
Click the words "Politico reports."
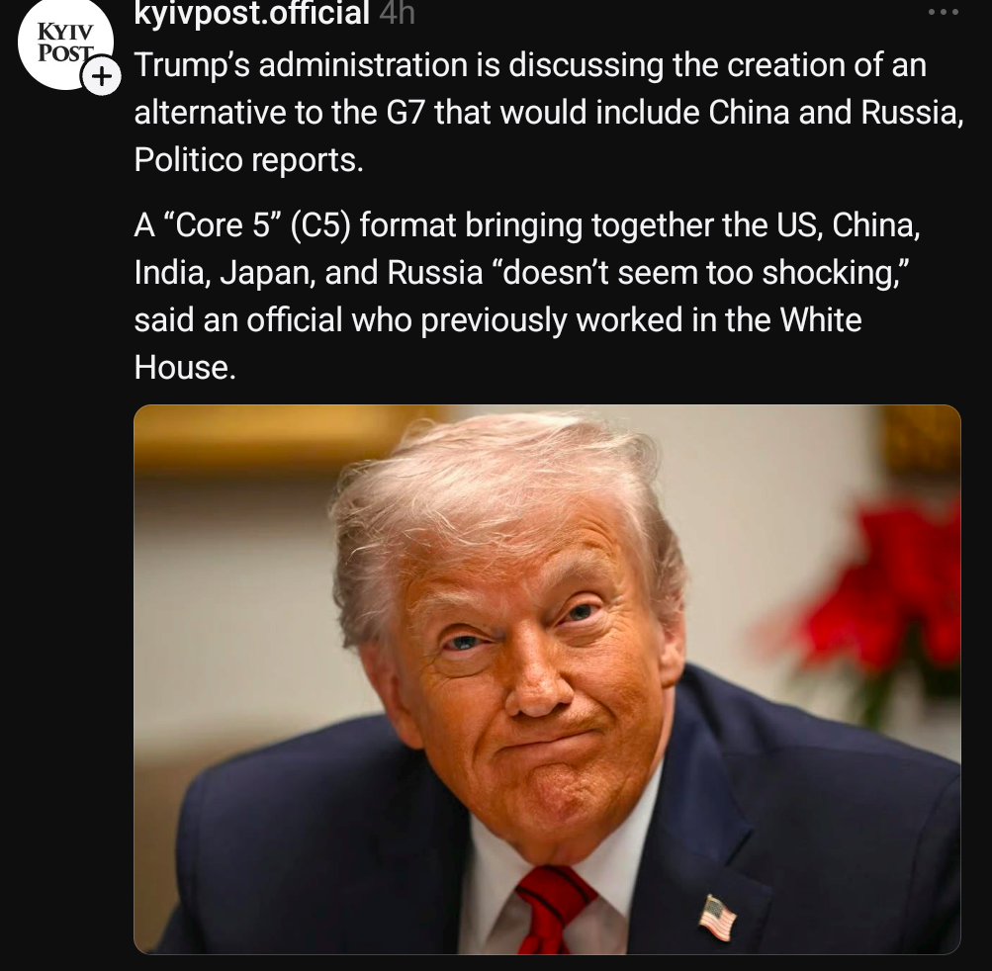(x=248, y=160)
